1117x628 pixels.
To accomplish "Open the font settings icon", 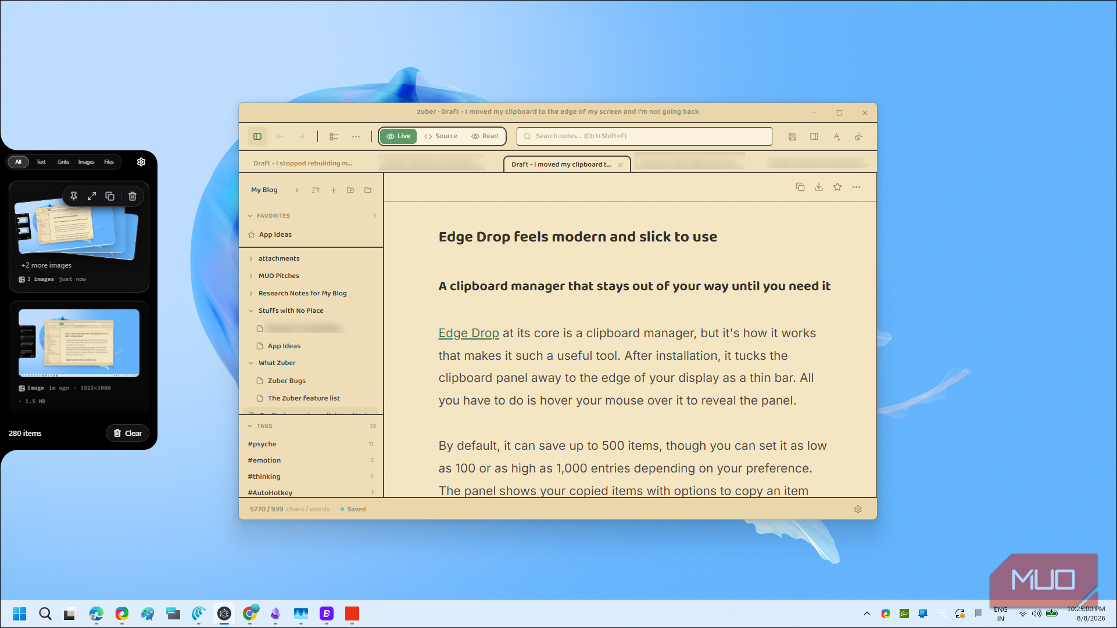I will coord(837,136).
